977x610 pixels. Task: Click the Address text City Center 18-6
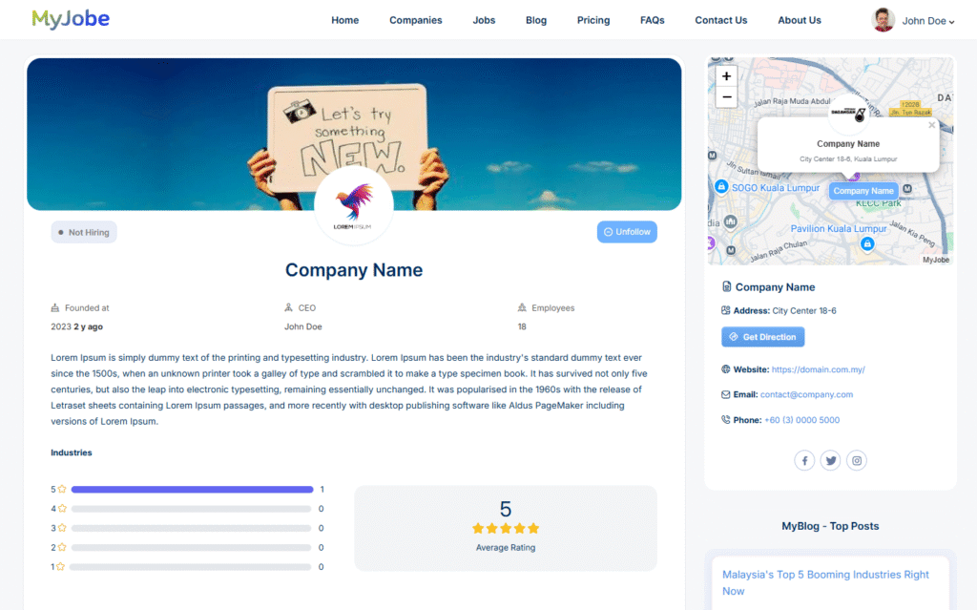(x=803, y=310)
